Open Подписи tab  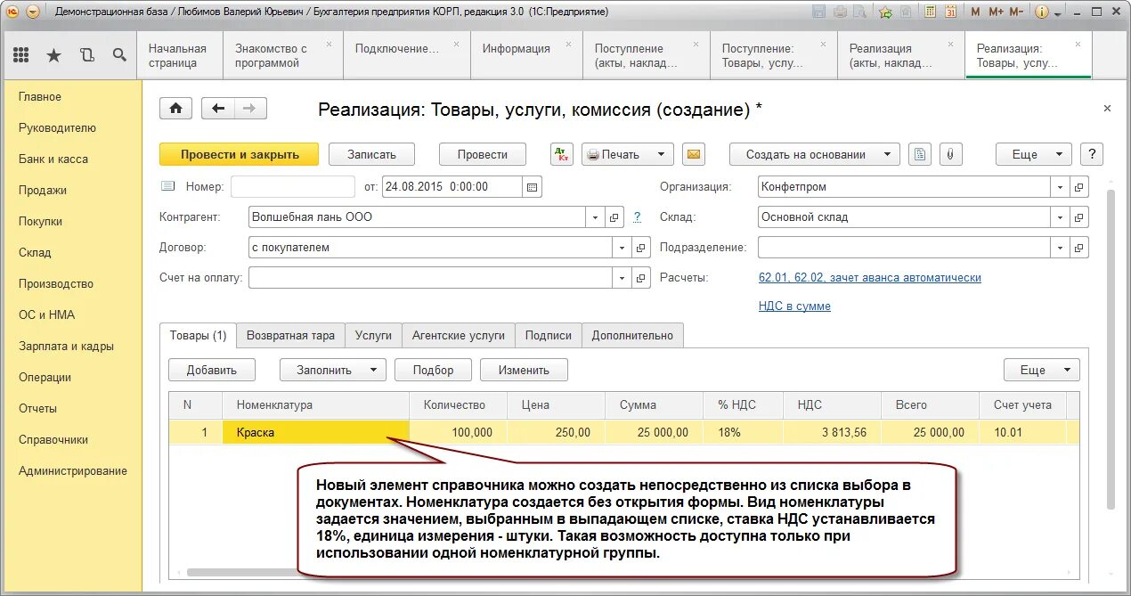[x=548, y=335]
